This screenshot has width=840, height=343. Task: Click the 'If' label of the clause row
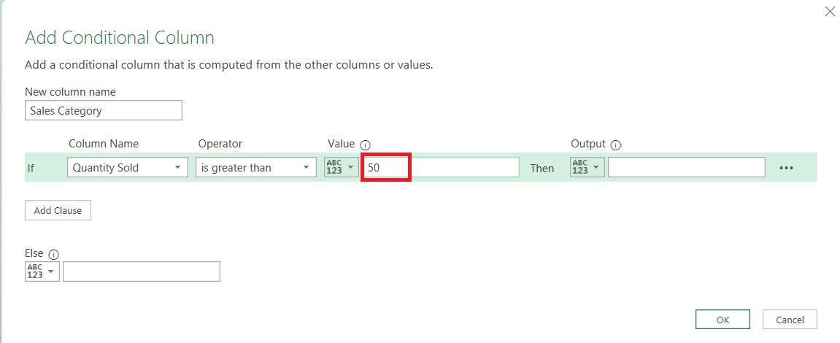[x=31, y=169]
